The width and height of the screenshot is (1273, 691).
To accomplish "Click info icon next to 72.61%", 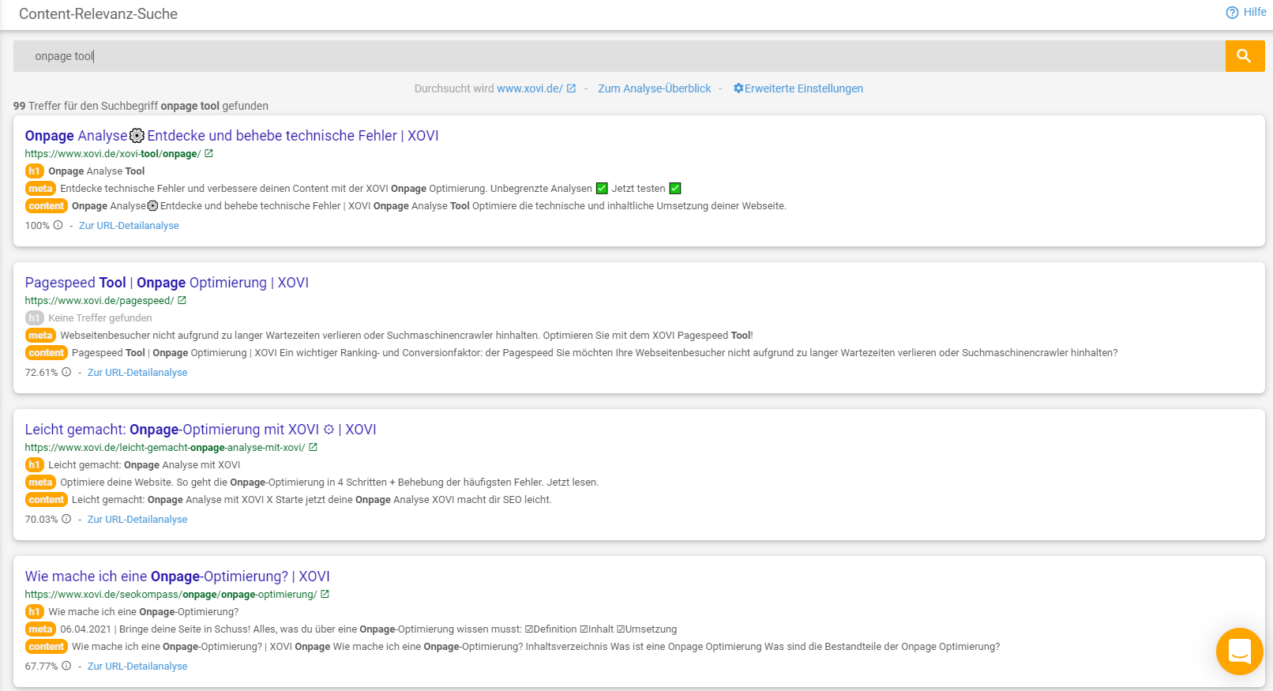I will [66, 372].
